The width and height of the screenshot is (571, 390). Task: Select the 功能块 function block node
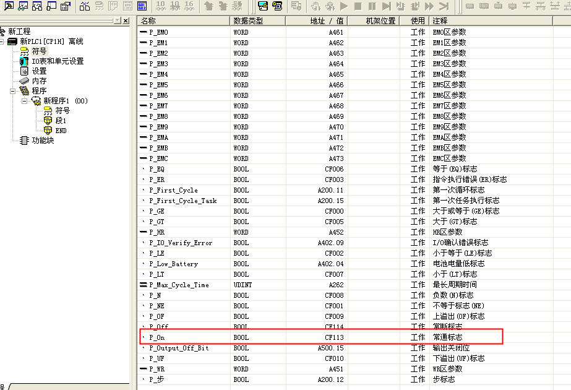click(43, 141)
